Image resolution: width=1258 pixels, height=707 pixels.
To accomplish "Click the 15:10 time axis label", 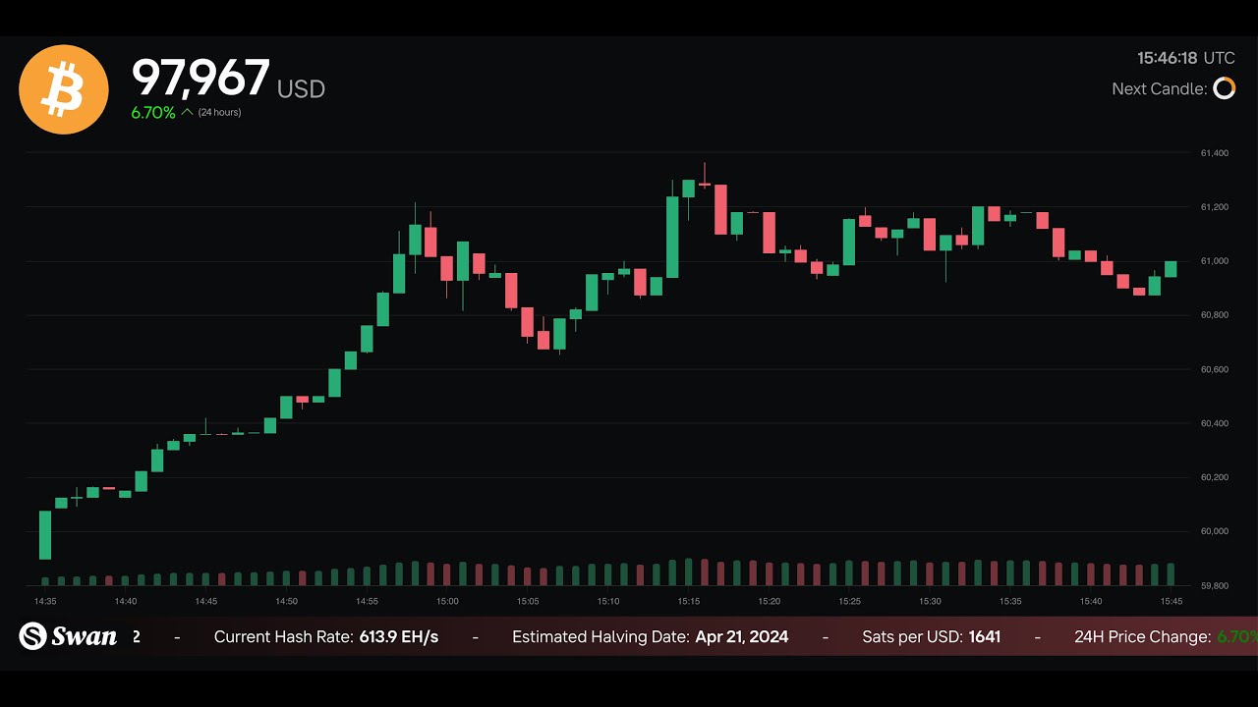I will (x=608, y=601).
